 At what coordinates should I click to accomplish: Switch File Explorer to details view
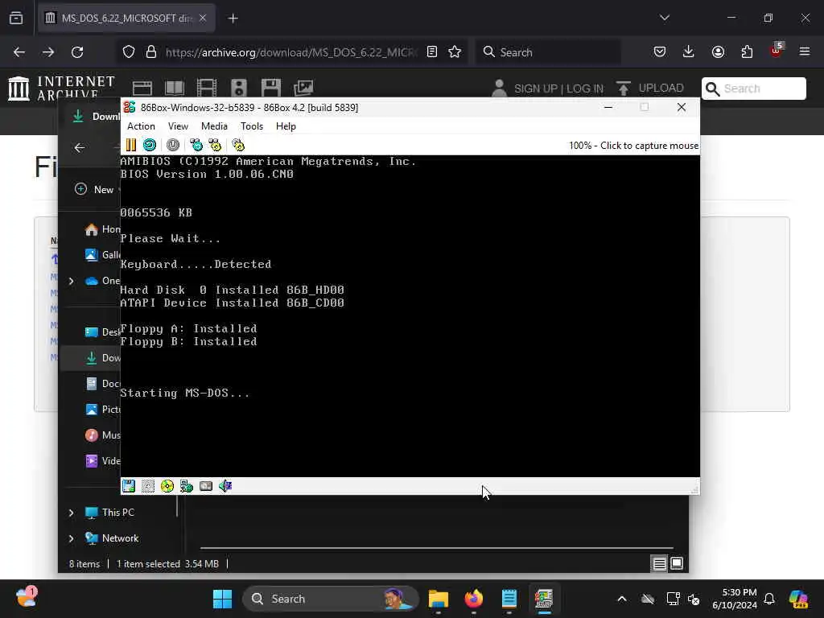(x=659, y=564)
